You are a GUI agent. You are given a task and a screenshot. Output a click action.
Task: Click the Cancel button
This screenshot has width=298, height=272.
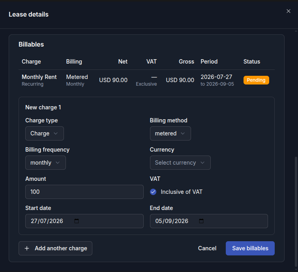(x=207, y=248)
